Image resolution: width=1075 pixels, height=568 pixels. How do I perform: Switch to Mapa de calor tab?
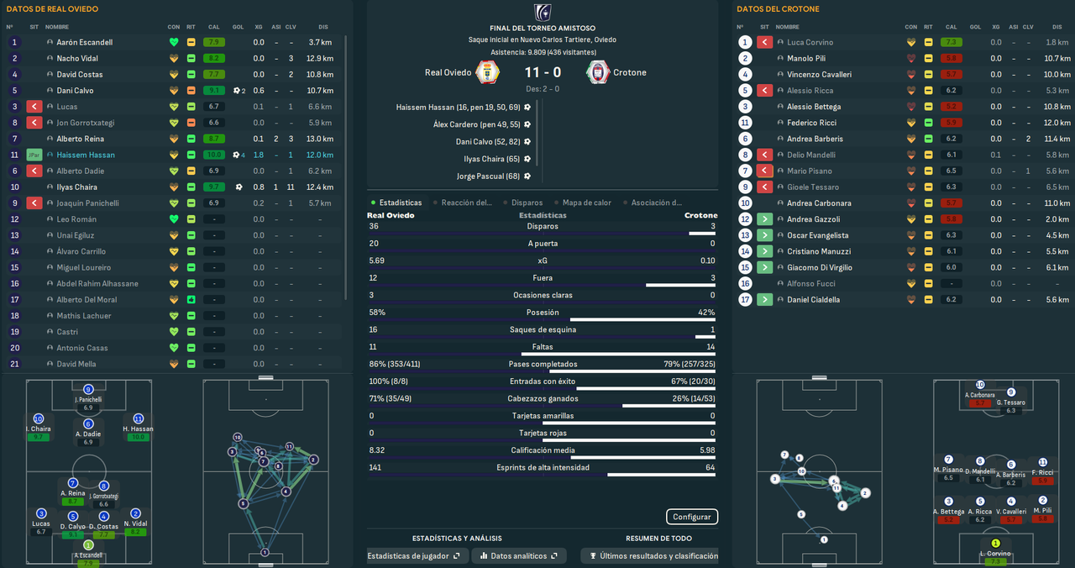point(583,202)
